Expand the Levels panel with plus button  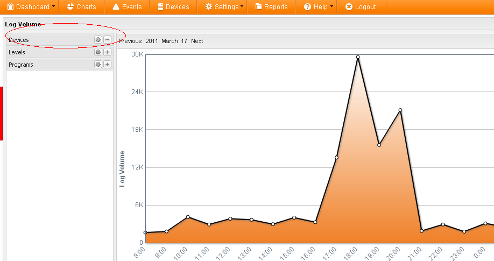(x=107, y=52)
